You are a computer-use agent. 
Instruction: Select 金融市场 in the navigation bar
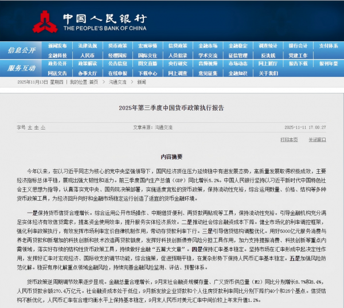click(208, 46)
